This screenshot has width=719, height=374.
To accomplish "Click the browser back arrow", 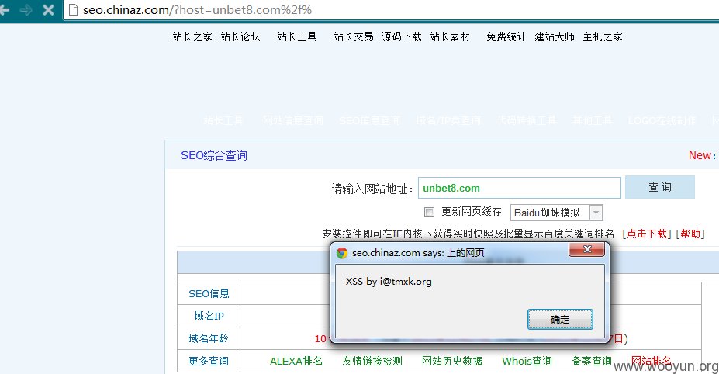I will point(4,9).
